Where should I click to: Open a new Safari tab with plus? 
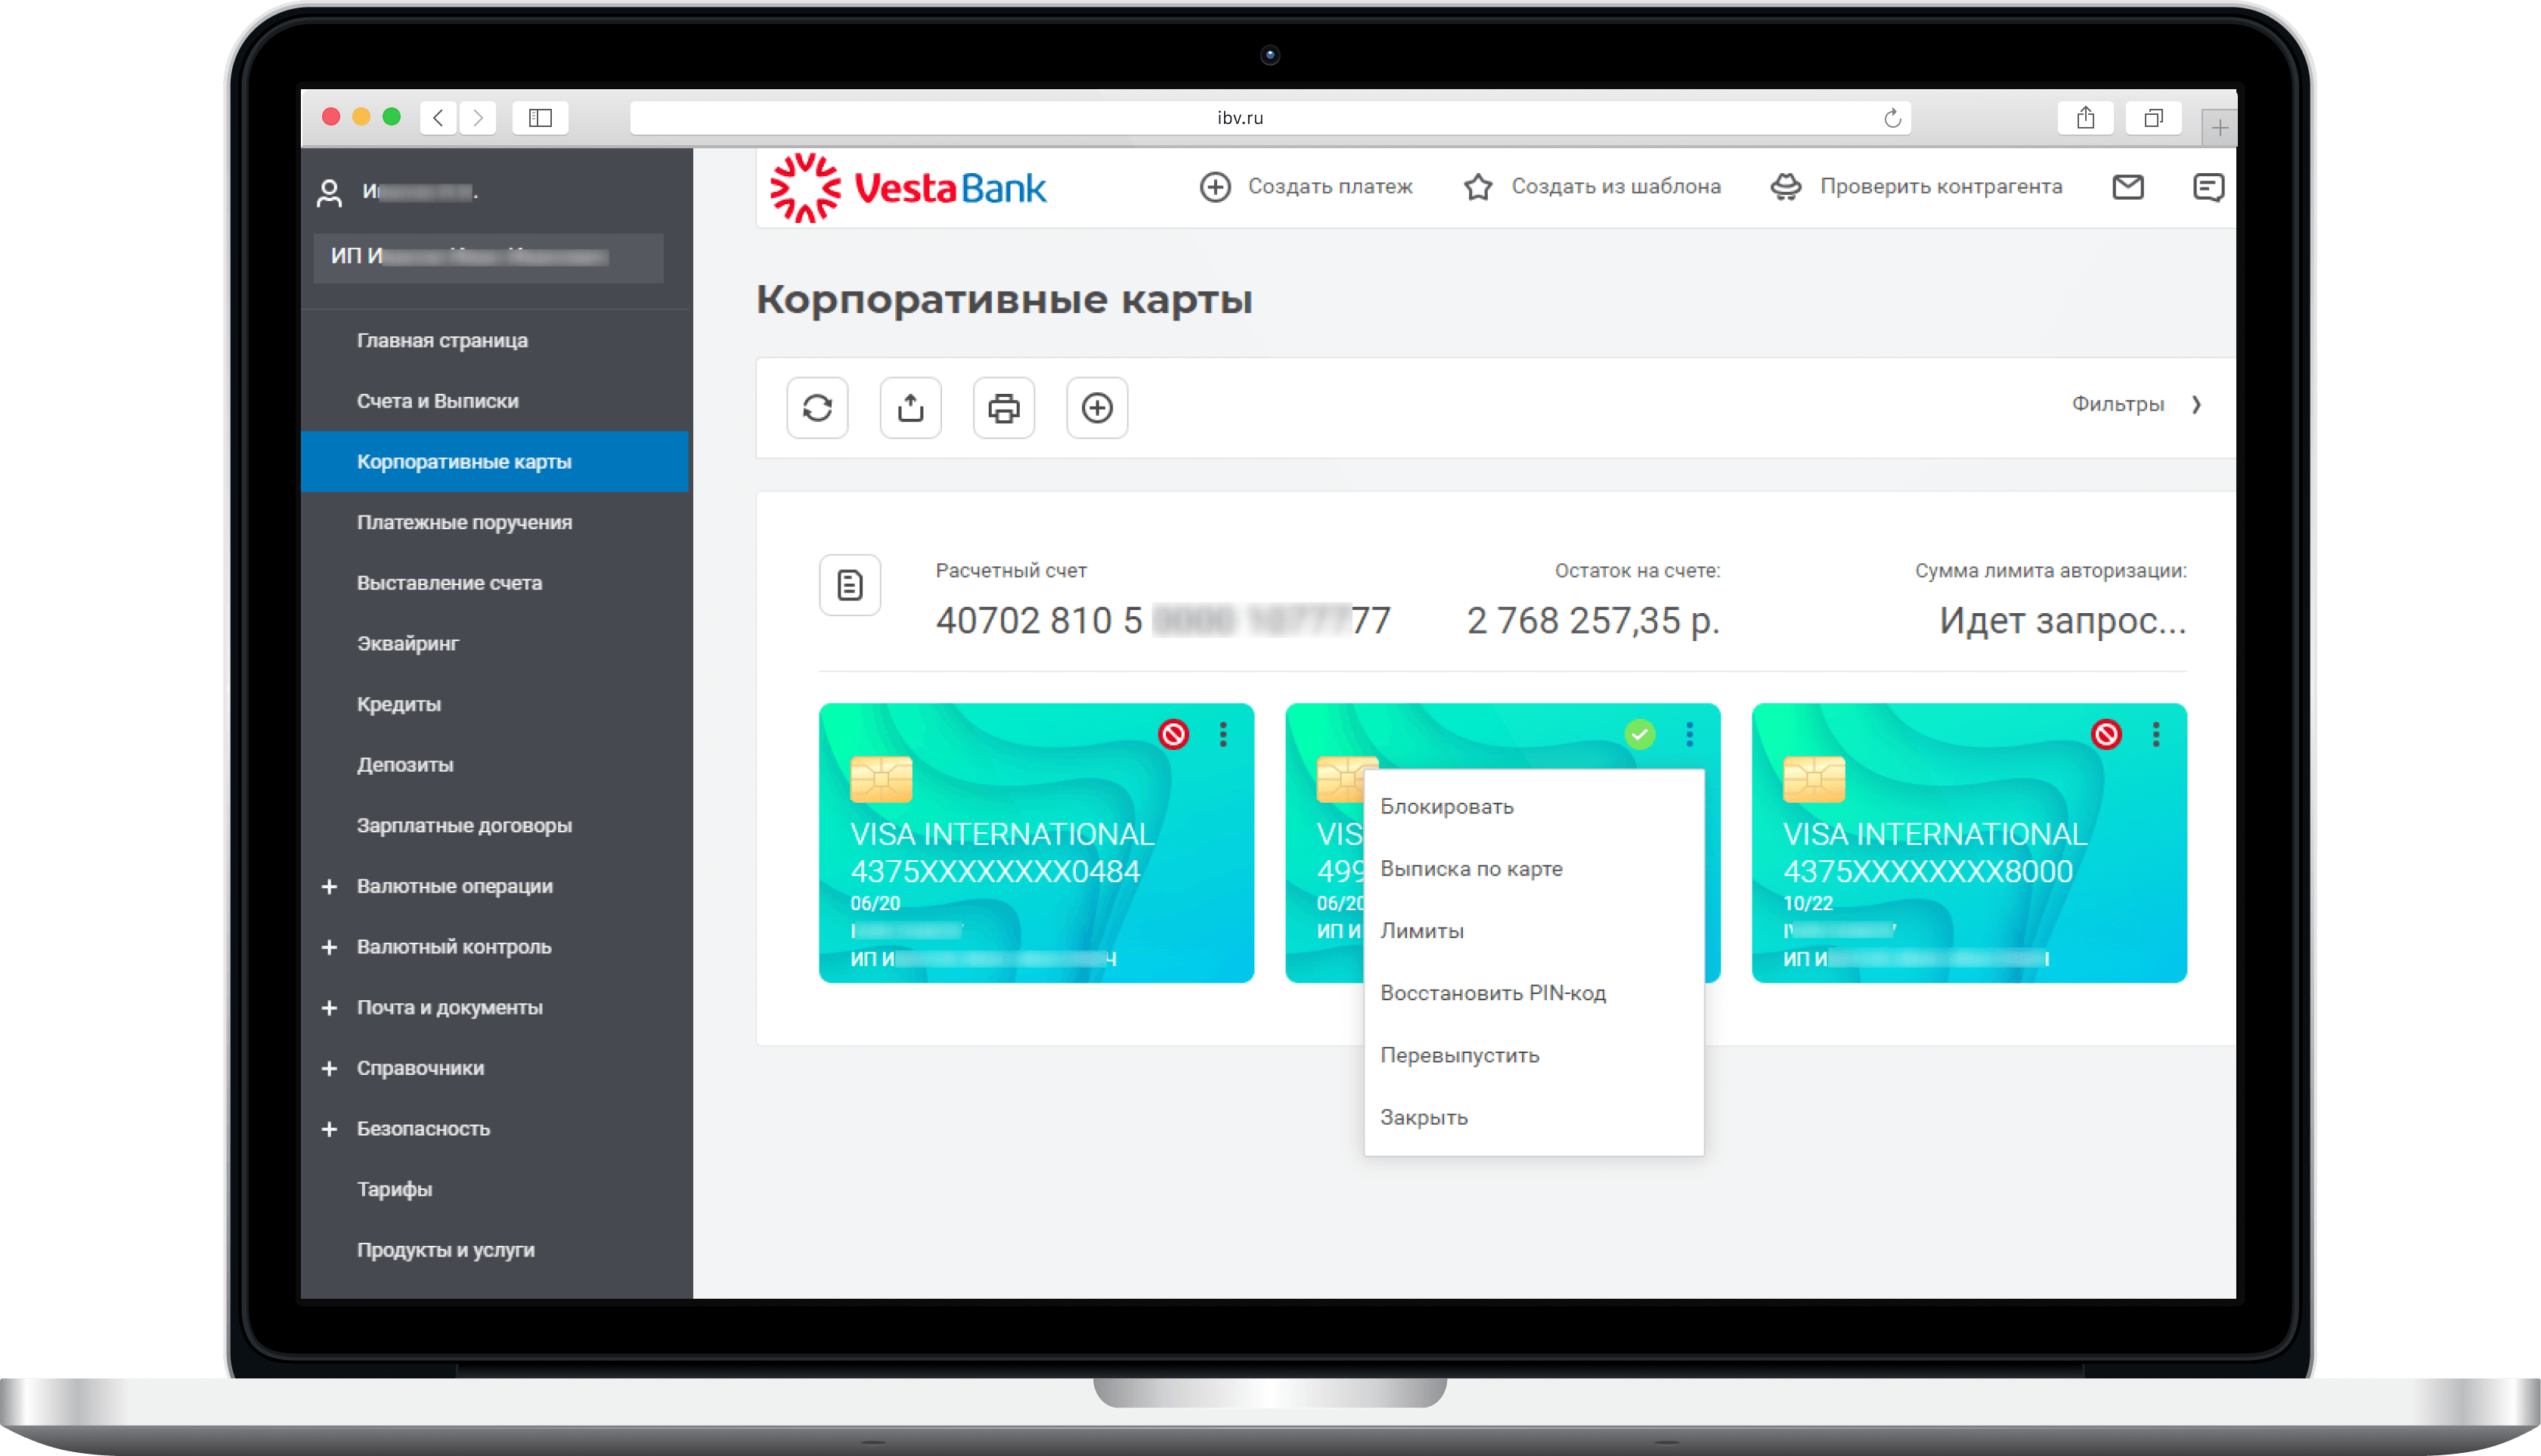point(2219,127)
